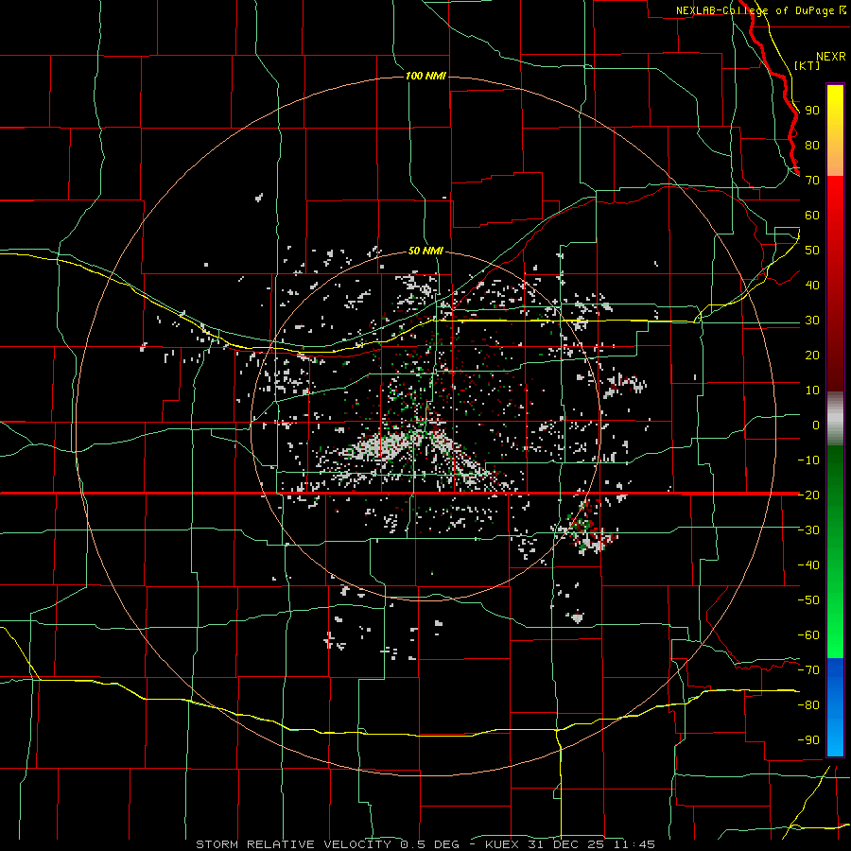Viewport: 851px width, 851px height.
Task: Click the "-10" value on the velocity scale
Action: (808, 460)
